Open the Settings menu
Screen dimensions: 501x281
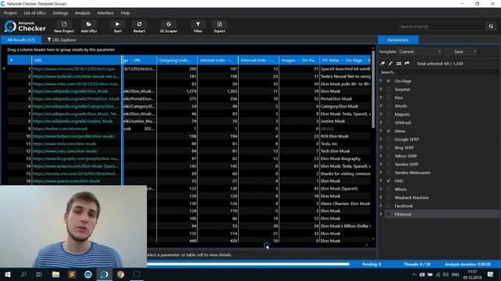point(60,13)
